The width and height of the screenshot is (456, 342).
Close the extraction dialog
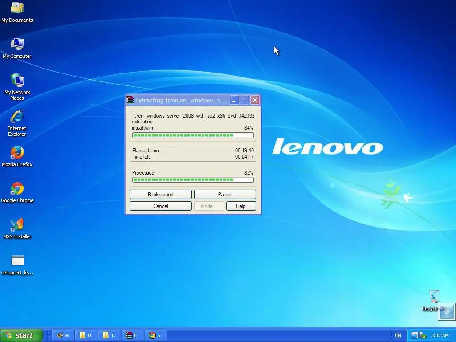point(255,100)
